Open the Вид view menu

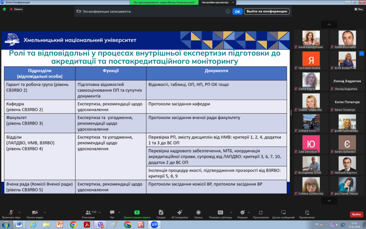point(358,9)
